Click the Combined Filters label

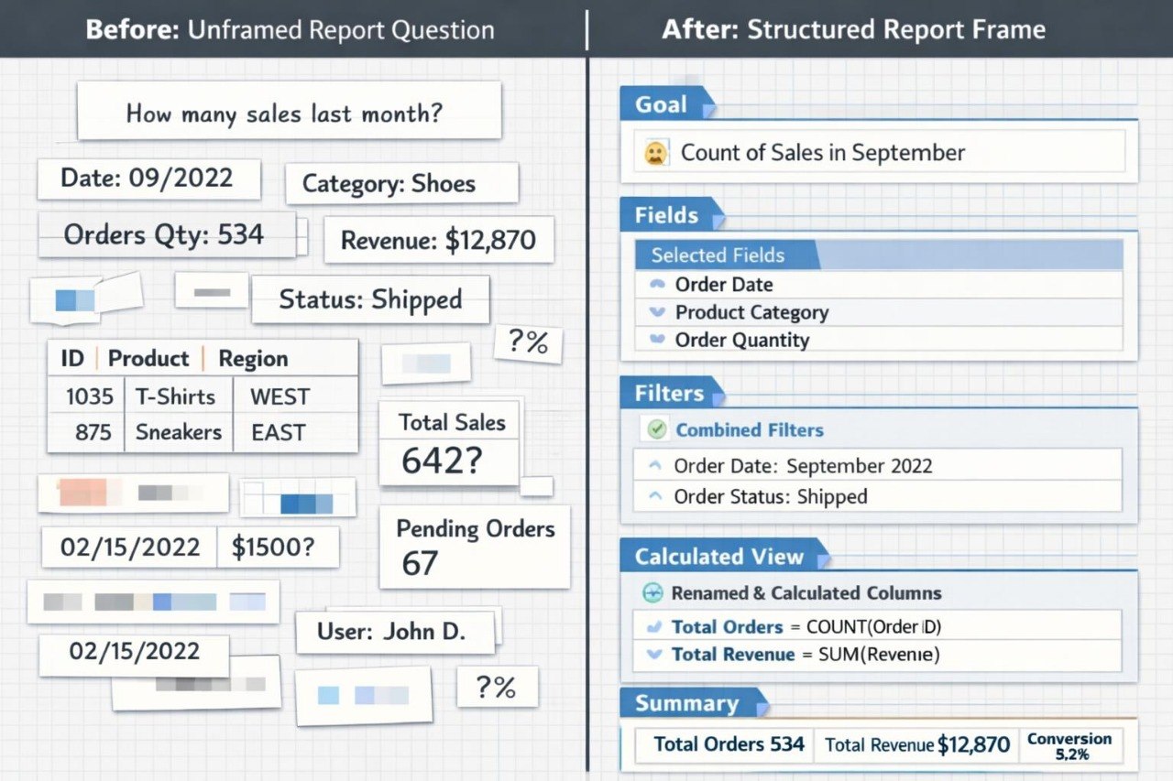tap(750, 429)
